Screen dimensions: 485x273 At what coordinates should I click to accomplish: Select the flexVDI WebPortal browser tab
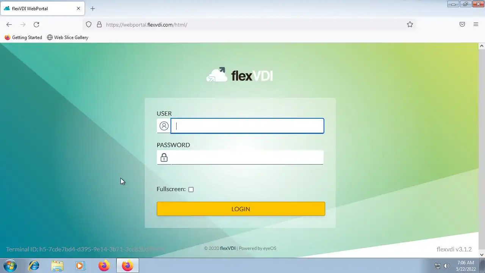tap(42, 8)
